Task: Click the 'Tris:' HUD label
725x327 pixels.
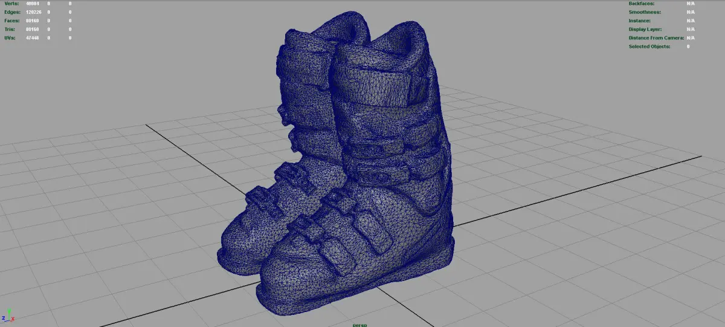Action: click(x=10, y=29)
